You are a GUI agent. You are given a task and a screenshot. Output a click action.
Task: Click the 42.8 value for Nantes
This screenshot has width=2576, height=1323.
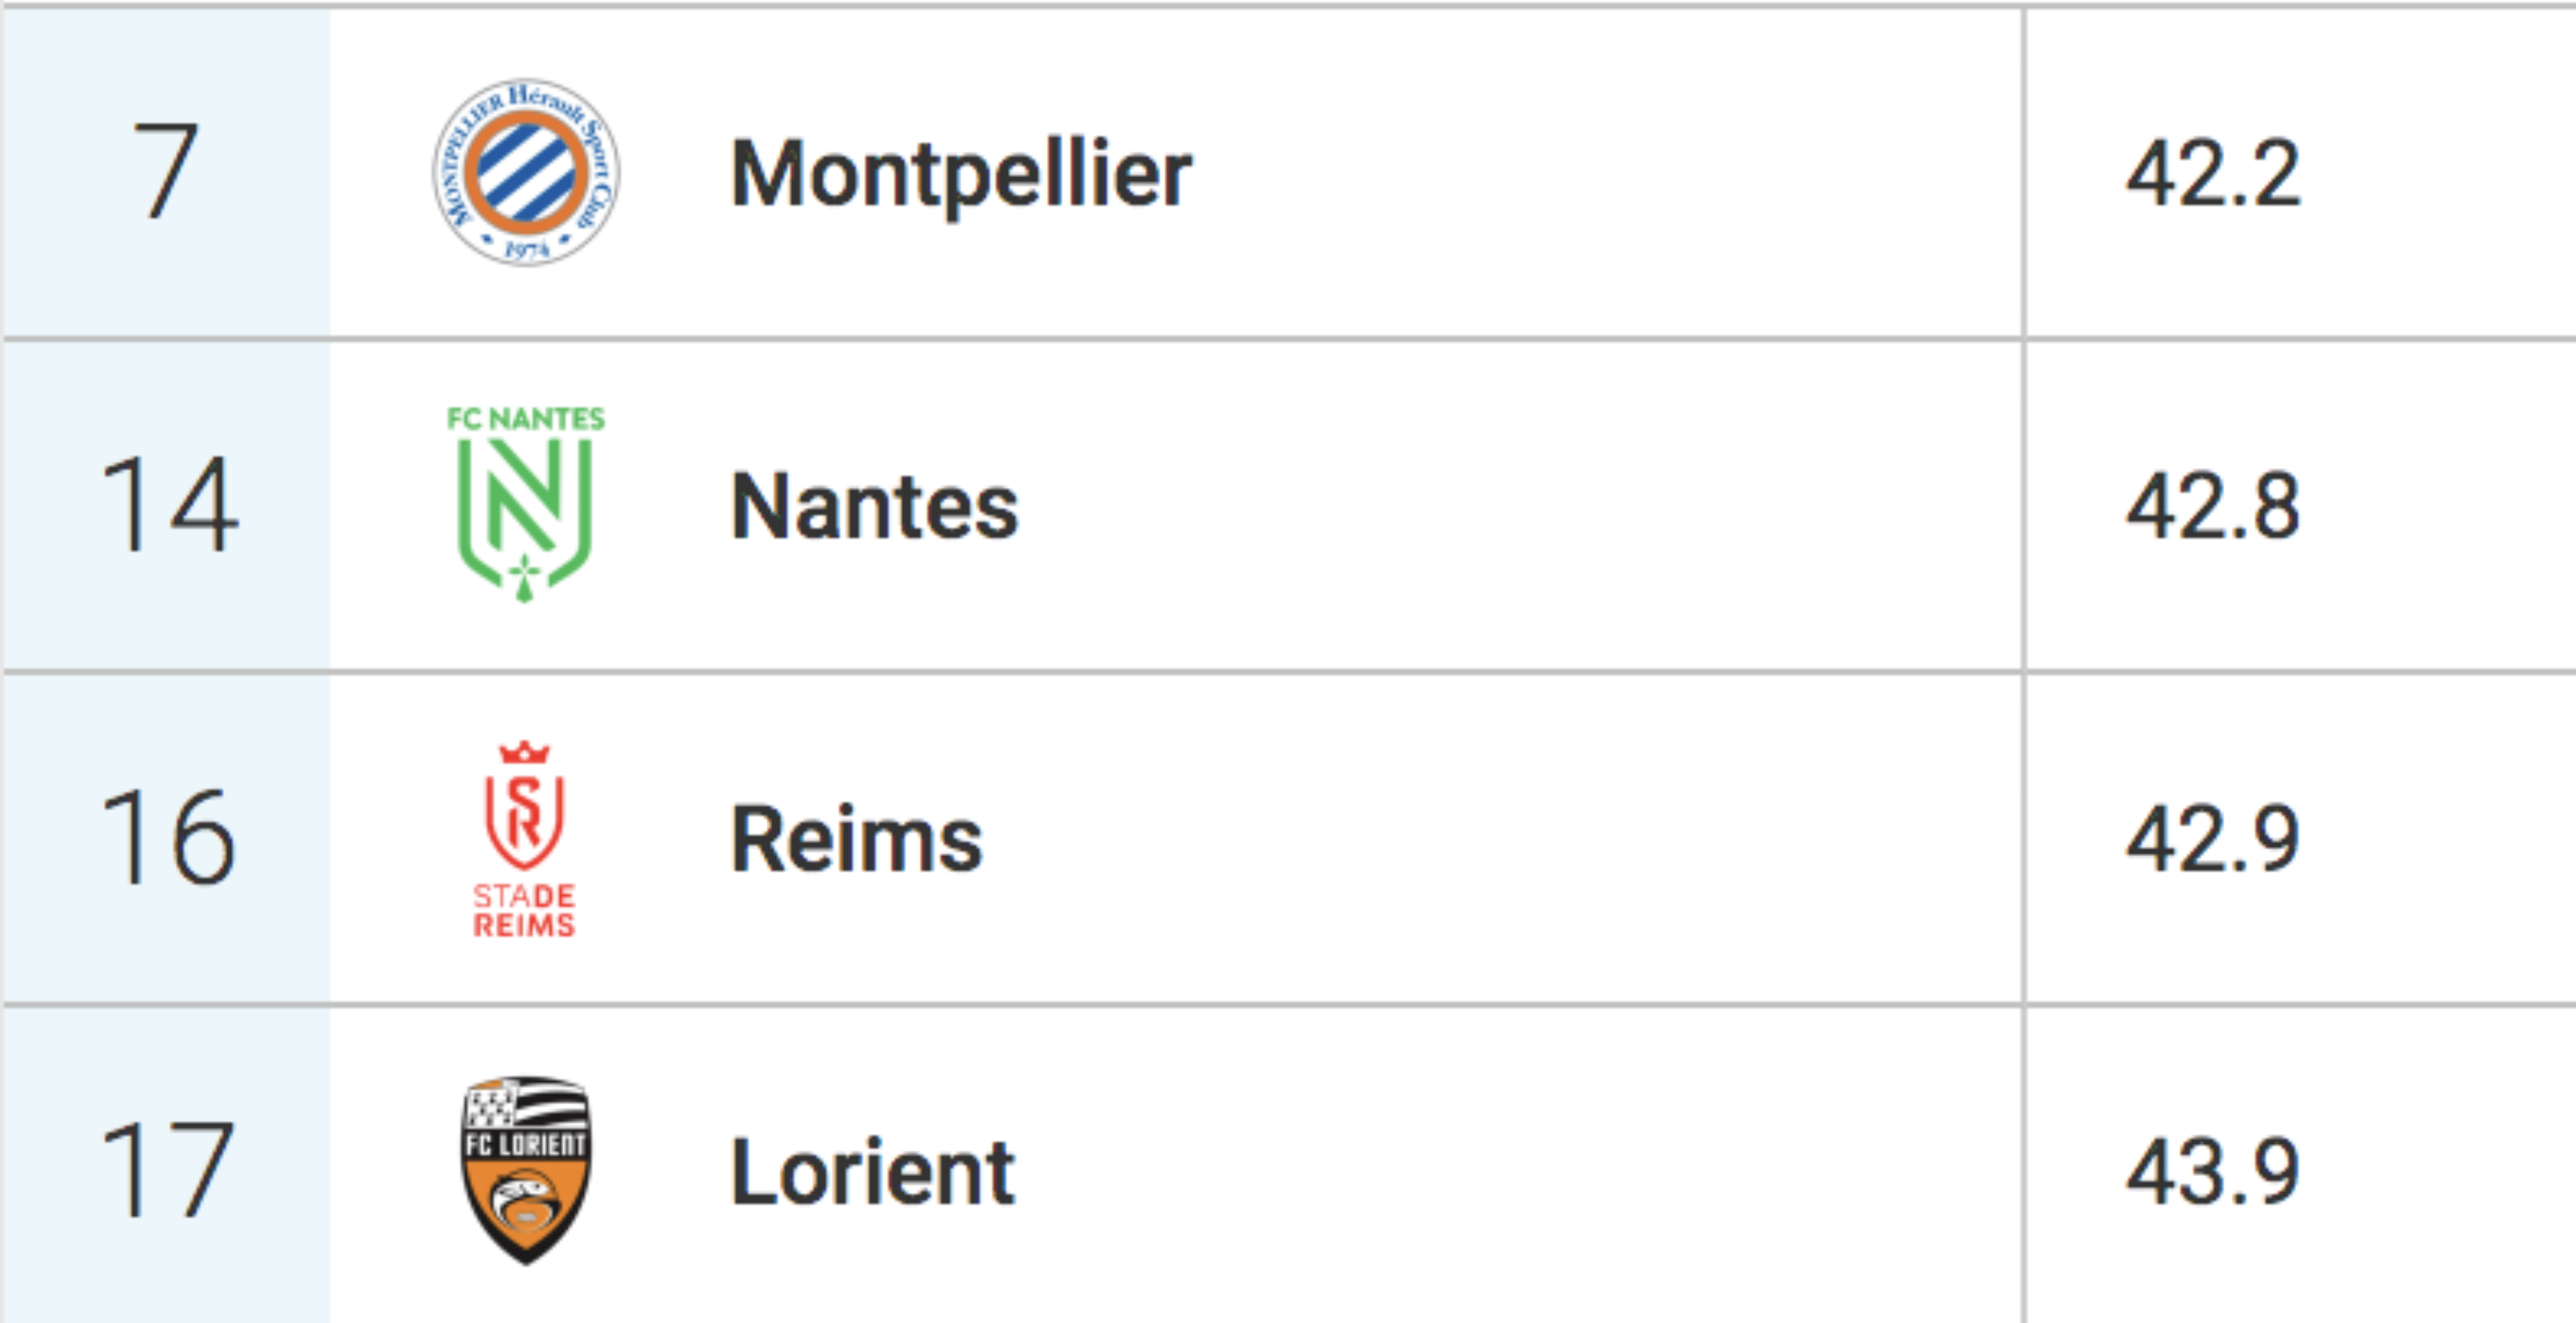[2213, 507]
